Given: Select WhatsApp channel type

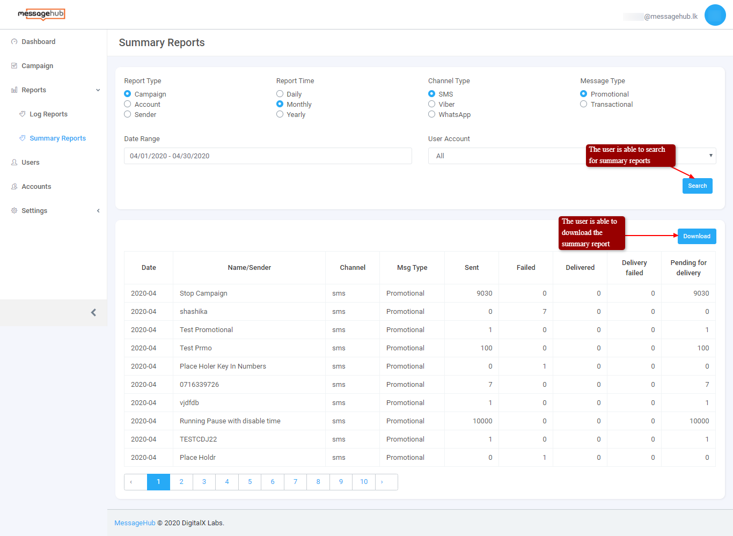Looking at the screenshot, I should (x=432, y=114).
